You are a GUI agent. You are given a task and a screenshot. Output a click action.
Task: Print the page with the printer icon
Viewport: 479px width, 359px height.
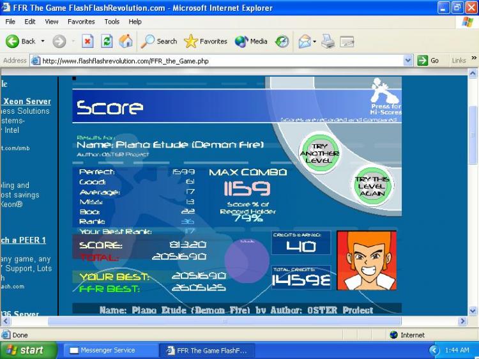tap(328, 42)
